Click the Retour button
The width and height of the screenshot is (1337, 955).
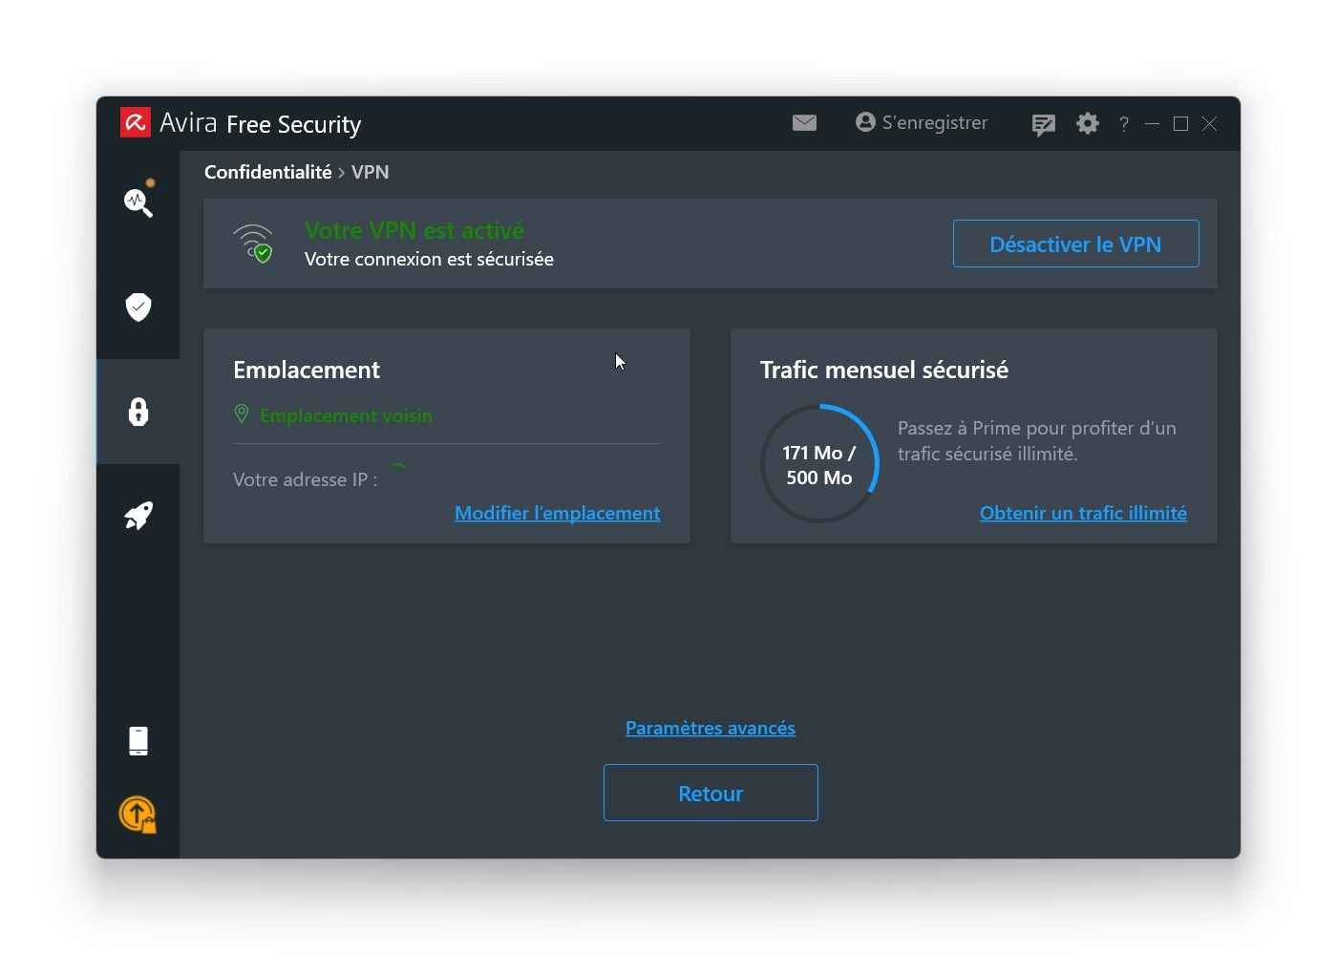(x=711, y=793)
